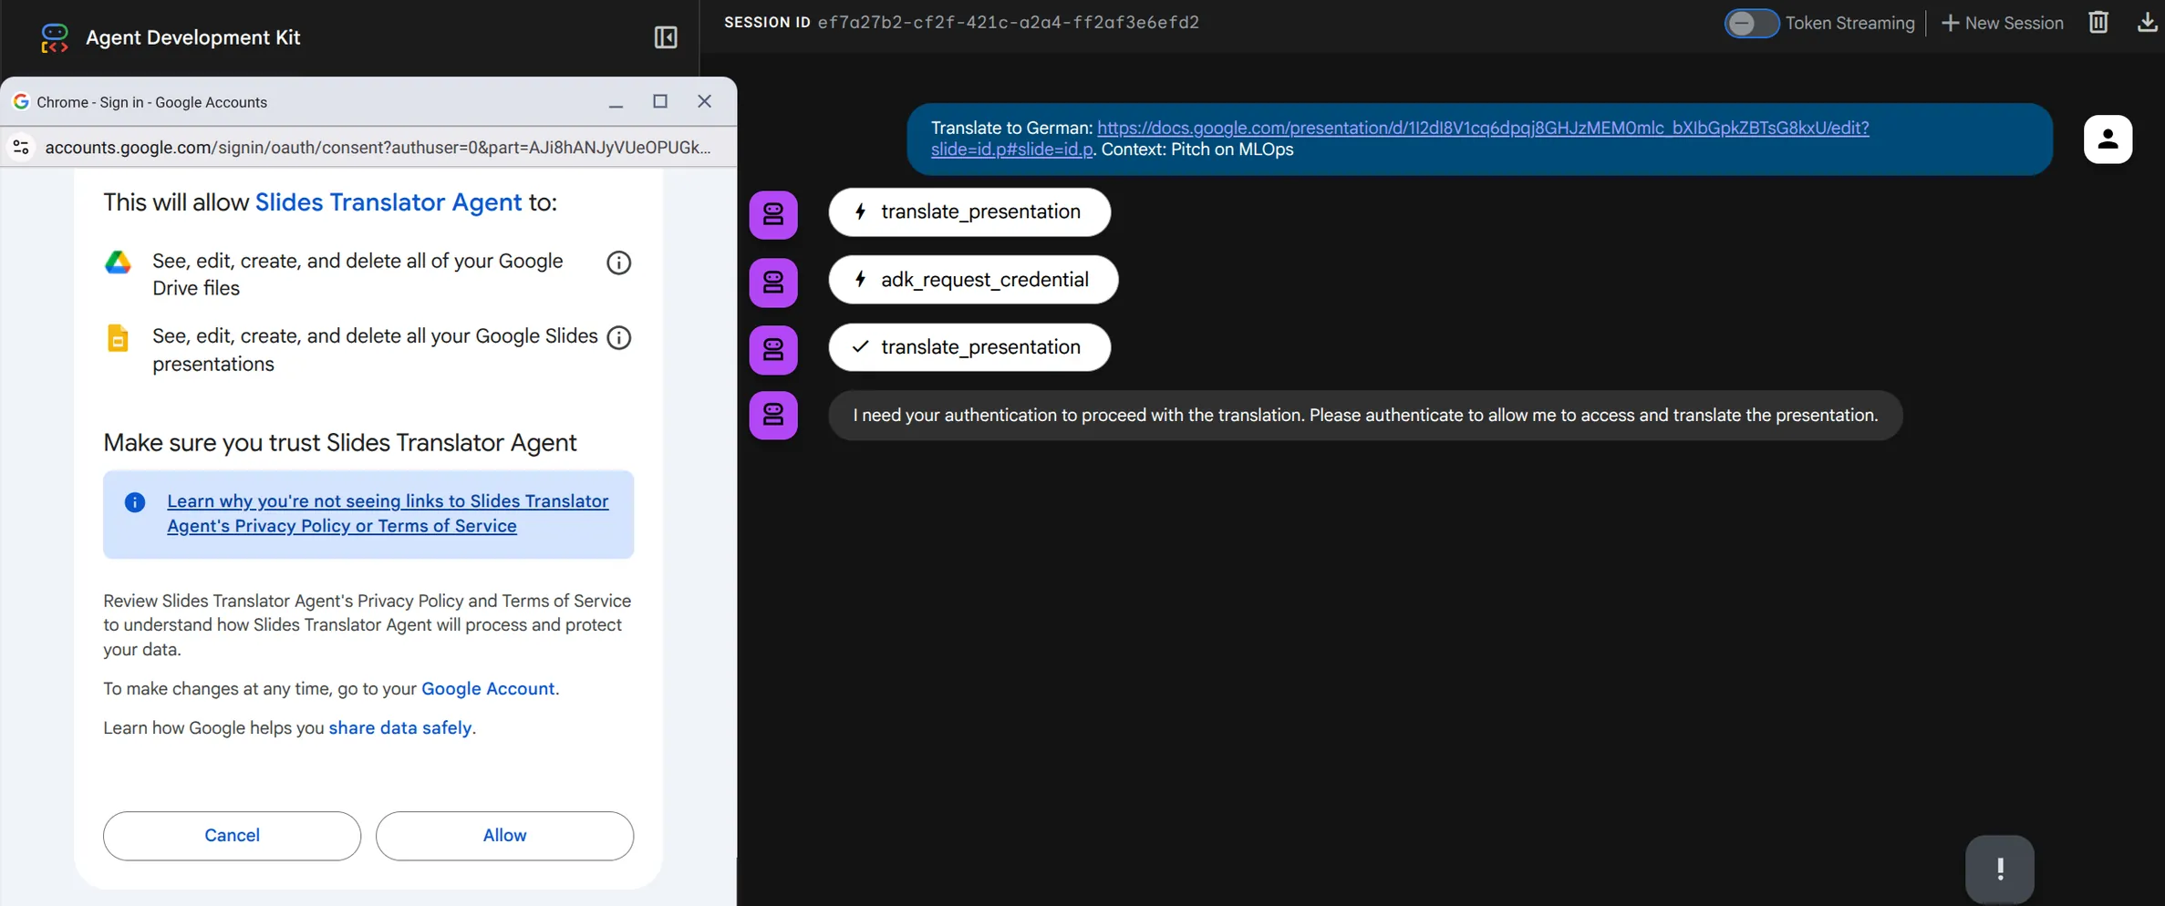This screenshot has height=906, width=2165.
Task: Maximize the Chrome sign-in window
Action: (660, 101)
